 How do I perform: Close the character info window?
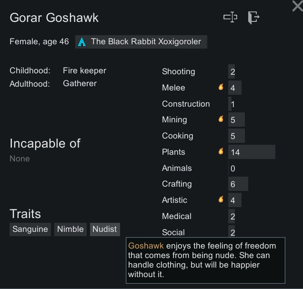(x=297, y=6)
